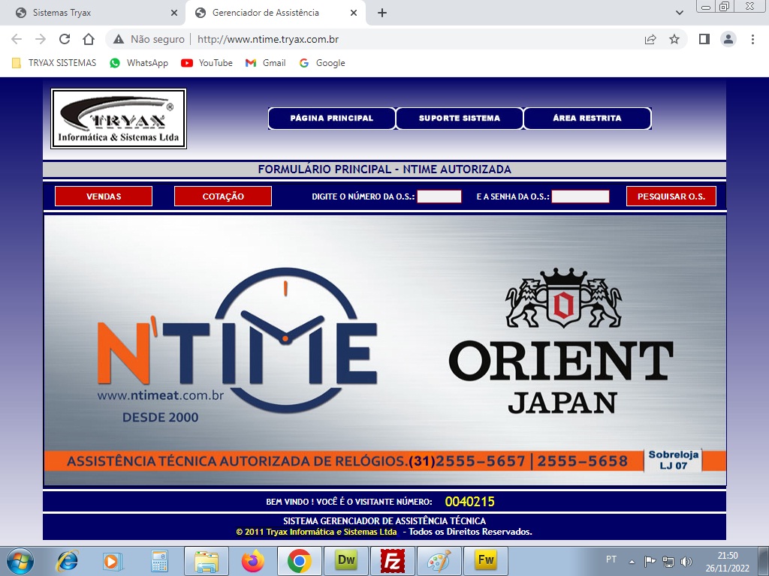The image size is (769, 576).
Task: Show hidden system tray icons
Action: (x=632, y=561)
